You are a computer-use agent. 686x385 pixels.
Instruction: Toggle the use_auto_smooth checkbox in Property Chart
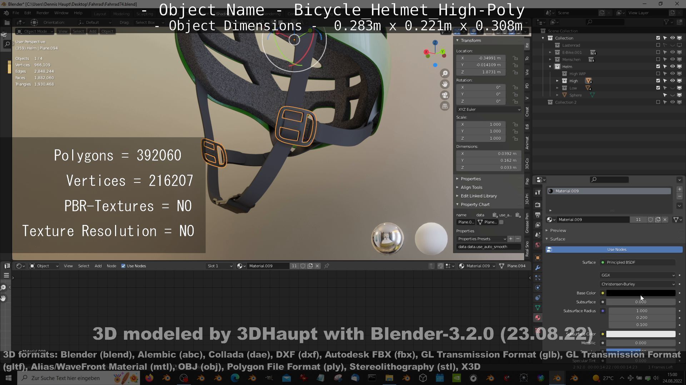coord(501,222)
